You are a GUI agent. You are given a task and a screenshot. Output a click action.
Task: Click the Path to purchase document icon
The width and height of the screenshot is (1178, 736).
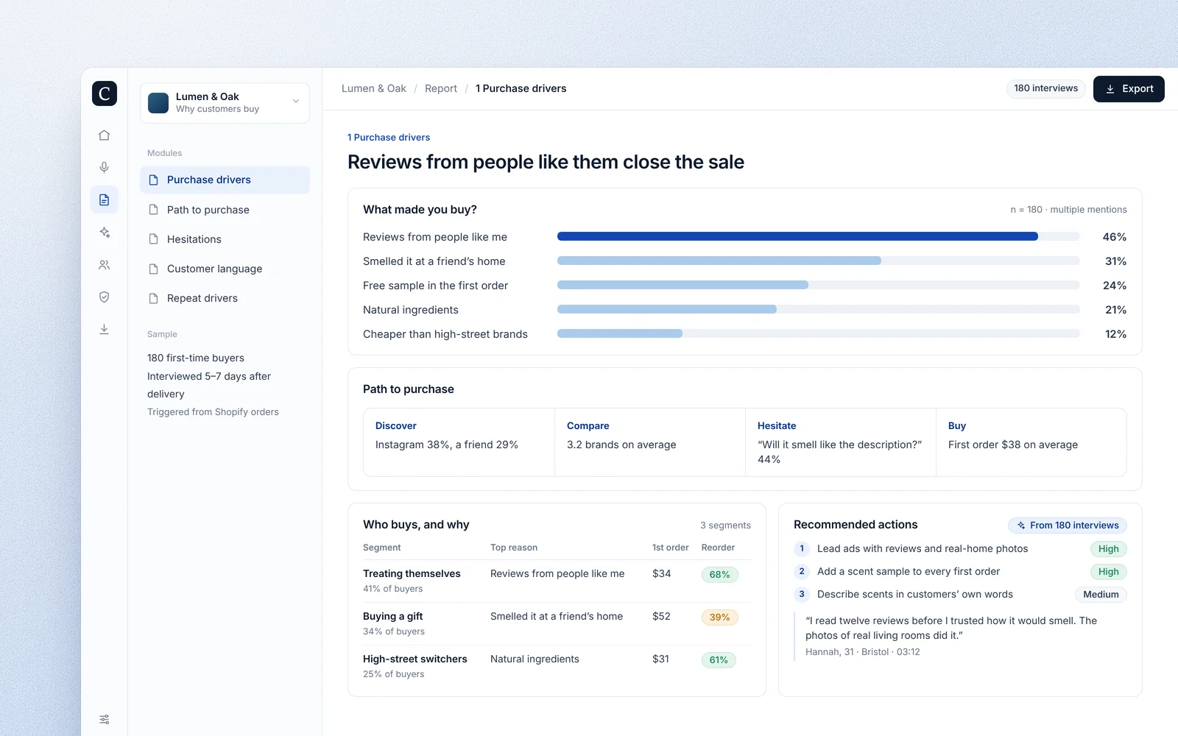point(154,210)
